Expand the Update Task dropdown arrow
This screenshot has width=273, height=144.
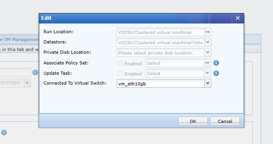click(x=208, y=73)
